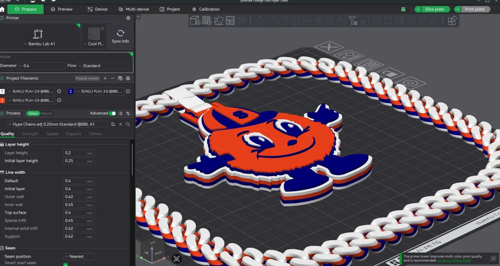This screenshot has width=500, height=266.
Task: Add a new project filament
Action: [105, 78]
